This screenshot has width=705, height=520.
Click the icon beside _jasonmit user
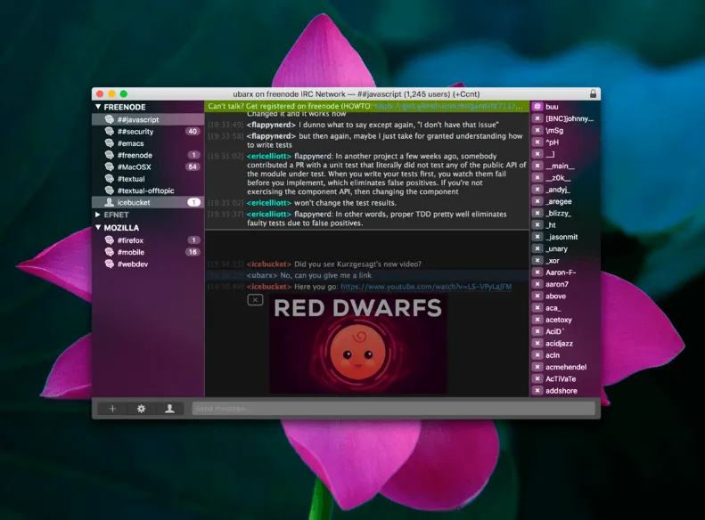[x=537, y=237]
